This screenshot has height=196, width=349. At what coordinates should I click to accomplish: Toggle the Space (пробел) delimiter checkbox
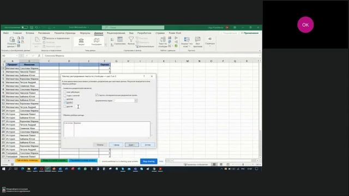pyautogui.click(x=65, y=103)
